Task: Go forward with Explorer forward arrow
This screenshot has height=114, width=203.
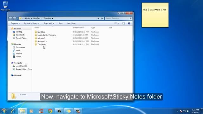Action: point(15,18)
